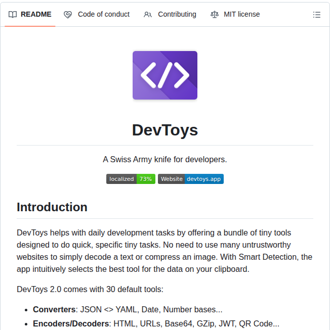Screen dimensions: 330x330
Task: Click the README book icon
Action: 13,15
